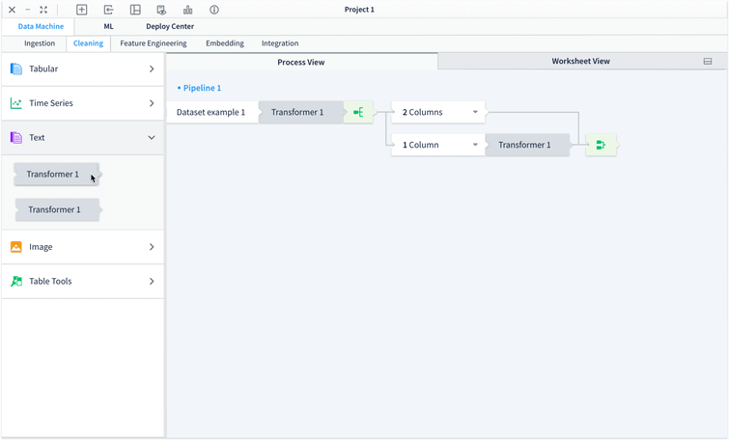Click the Tabular label
Screen dimensions: 729x440
[43, 69]
